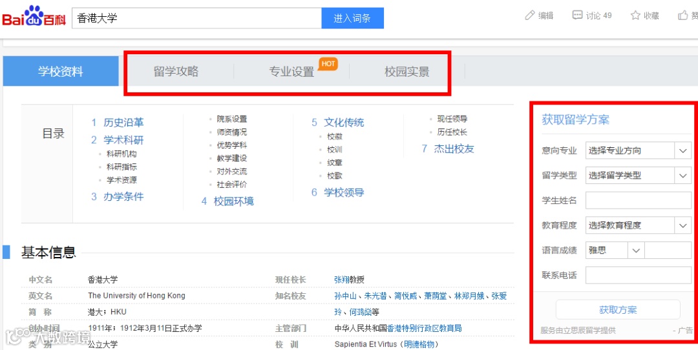Click the 收藏 star icon

click(x=636, y=15)
